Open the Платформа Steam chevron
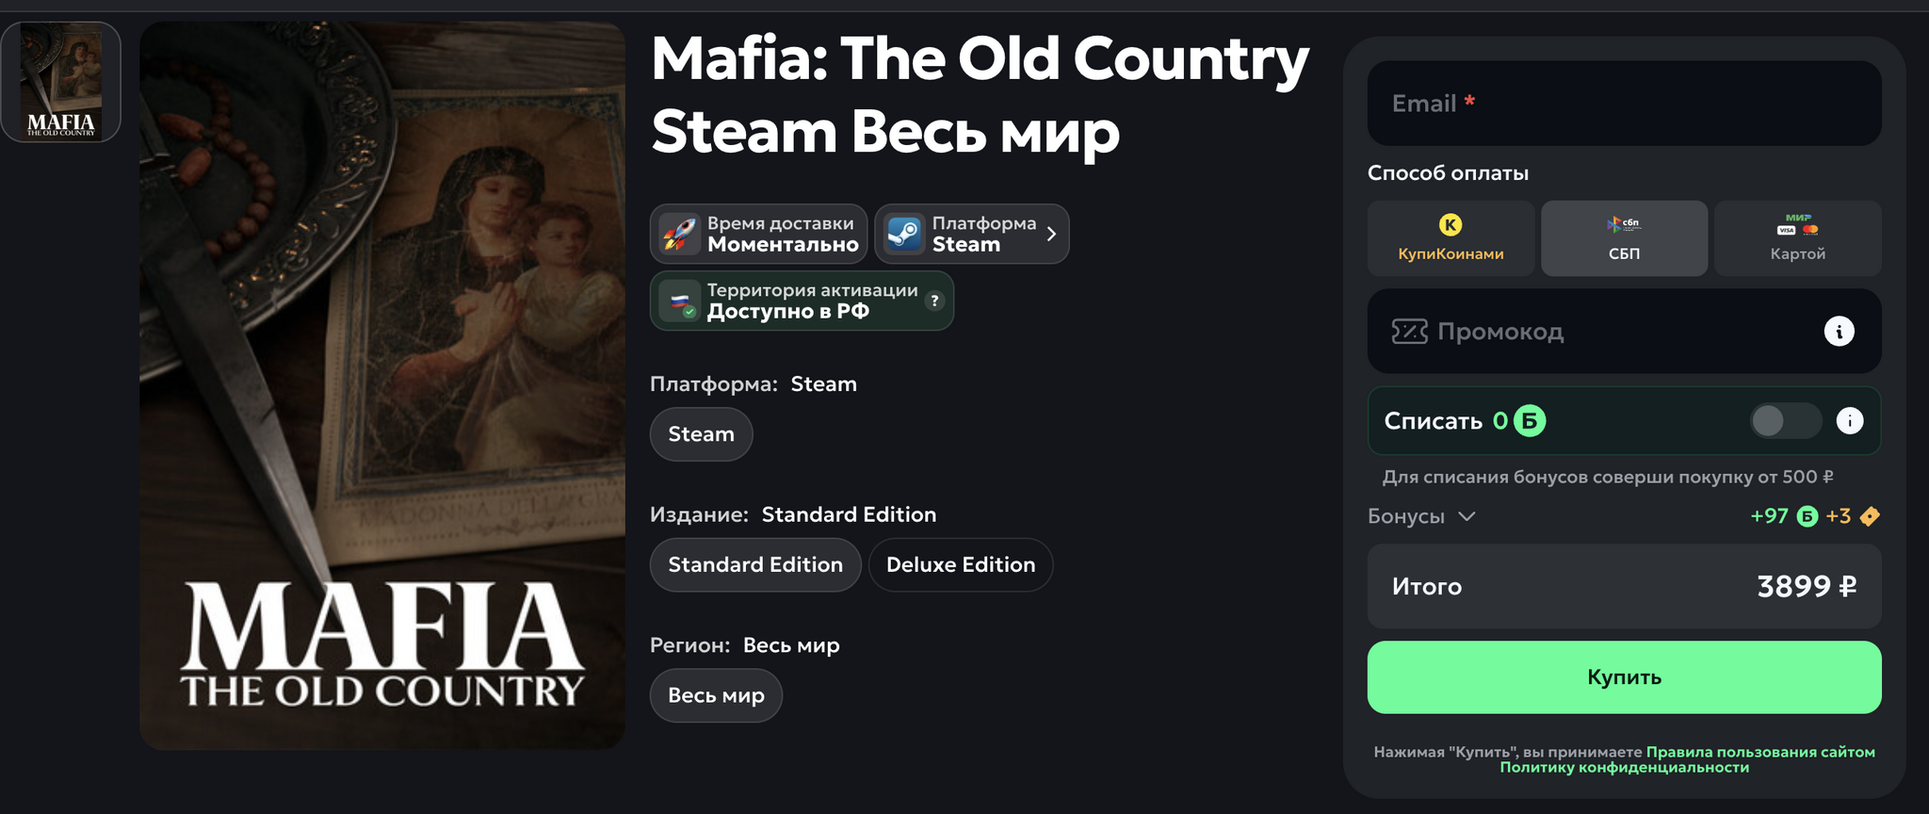The image size is (1929, 814). [1051, 234]
